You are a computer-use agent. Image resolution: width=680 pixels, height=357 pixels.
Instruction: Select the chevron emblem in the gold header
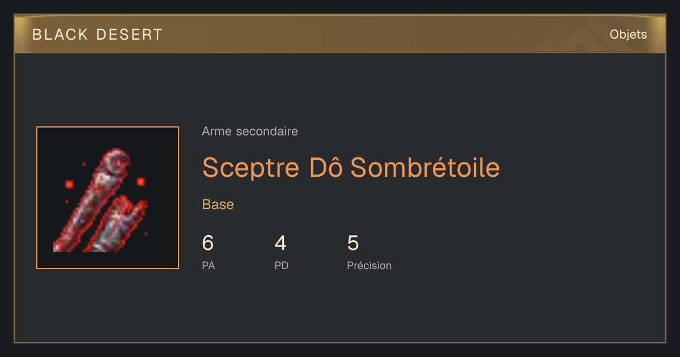click(x=589, y=34)
